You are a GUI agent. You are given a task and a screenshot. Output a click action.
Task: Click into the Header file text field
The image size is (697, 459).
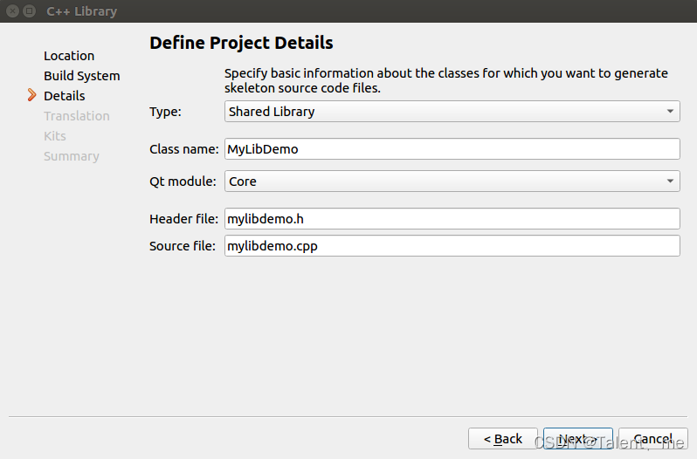tap(452, 219)
